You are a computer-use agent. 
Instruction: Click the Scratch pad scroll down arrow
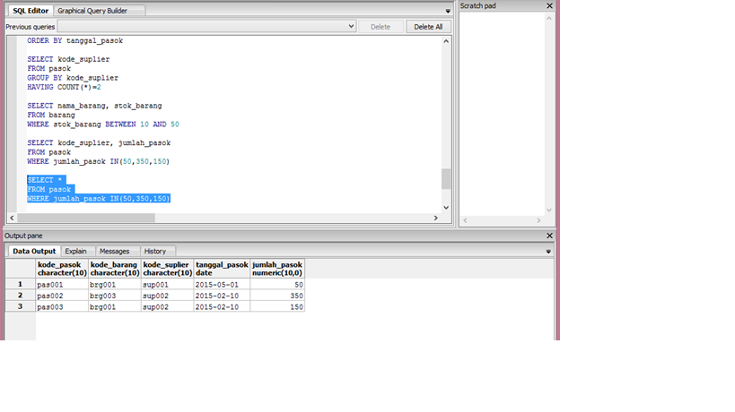point(549,210)
